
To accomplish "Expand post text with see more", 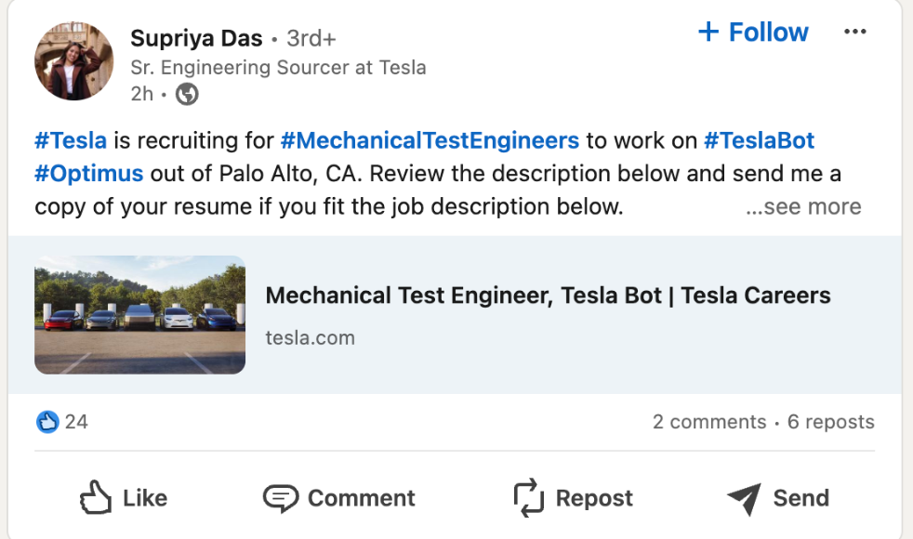I will tap(803, 206).
